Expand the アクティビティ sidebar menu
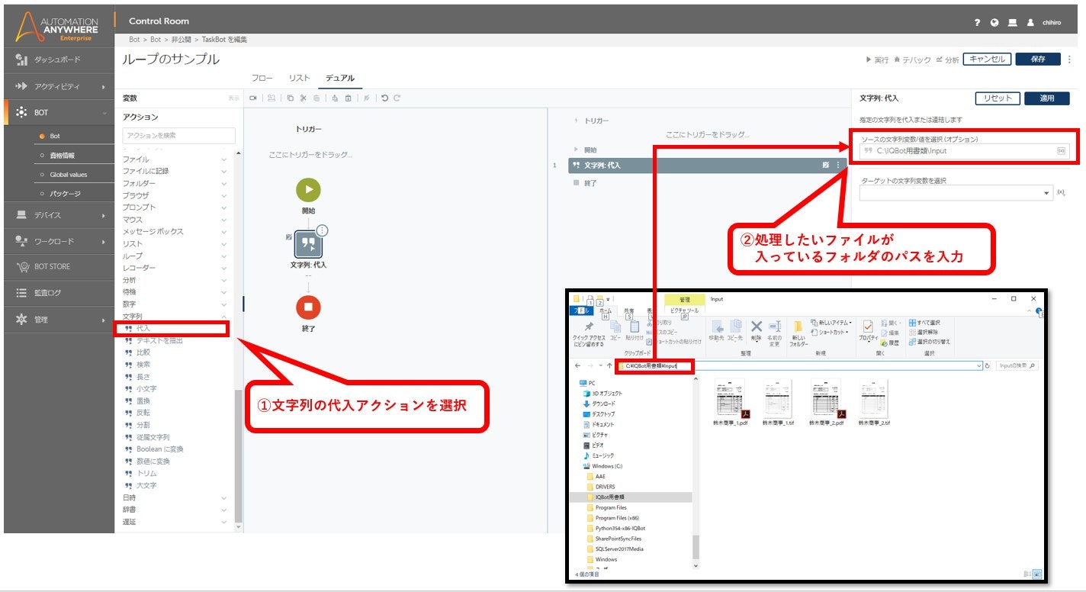 (x=58, y=86)
